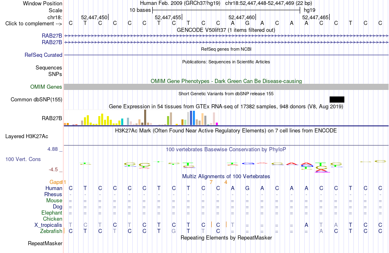Image resolution: width=389 pixels, height=253 pixels.
Task: Click the tall brown bar in GTEx chart
Action: [x=145, y=117]
